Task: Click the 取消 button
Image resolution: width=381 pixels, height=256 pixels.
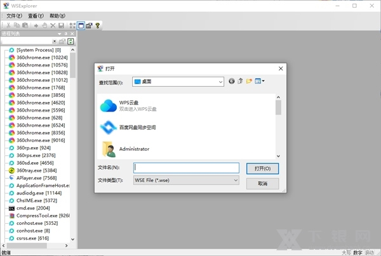Action: (x=262, y=183)
